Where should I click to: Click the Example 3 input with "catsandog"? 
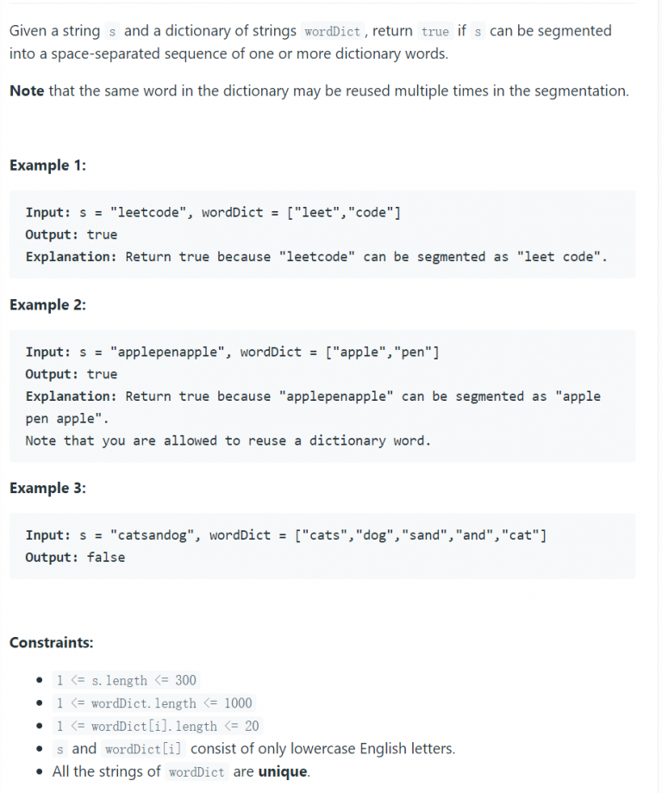click(285, 535)
